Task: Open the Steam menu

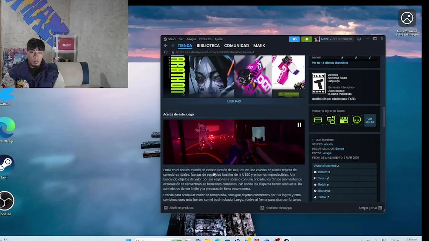Action: tap(170, 39)
